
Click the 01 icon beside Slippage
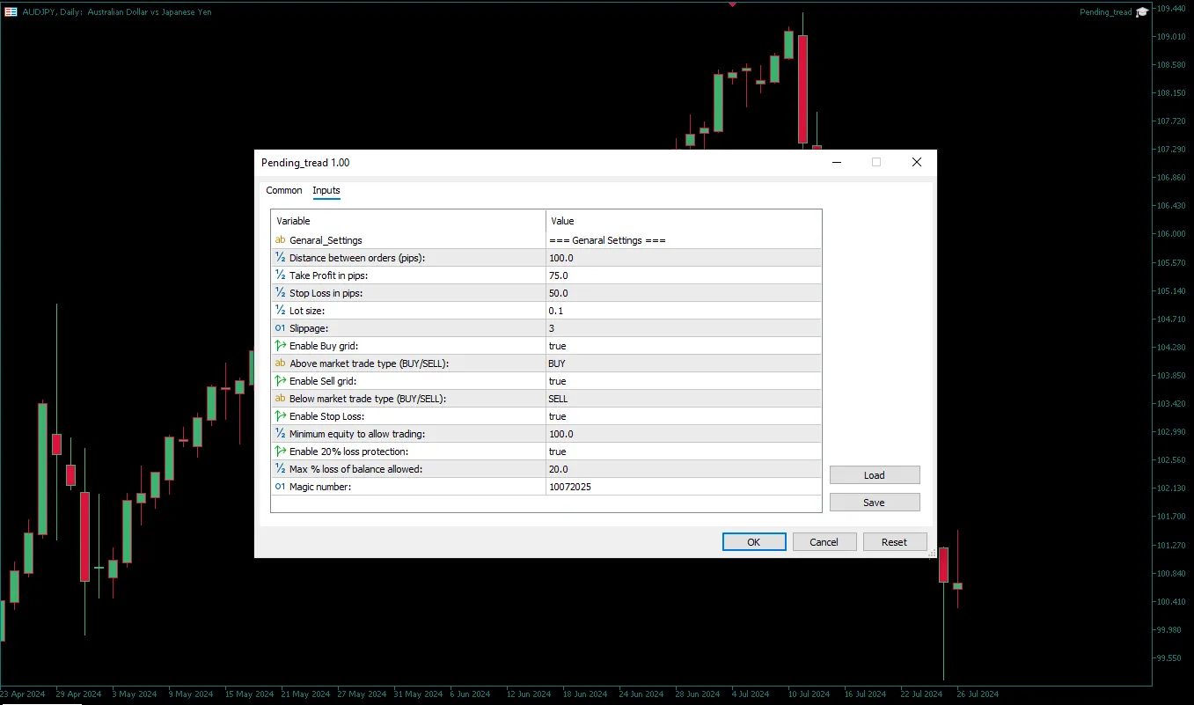(x=280, y=327)
